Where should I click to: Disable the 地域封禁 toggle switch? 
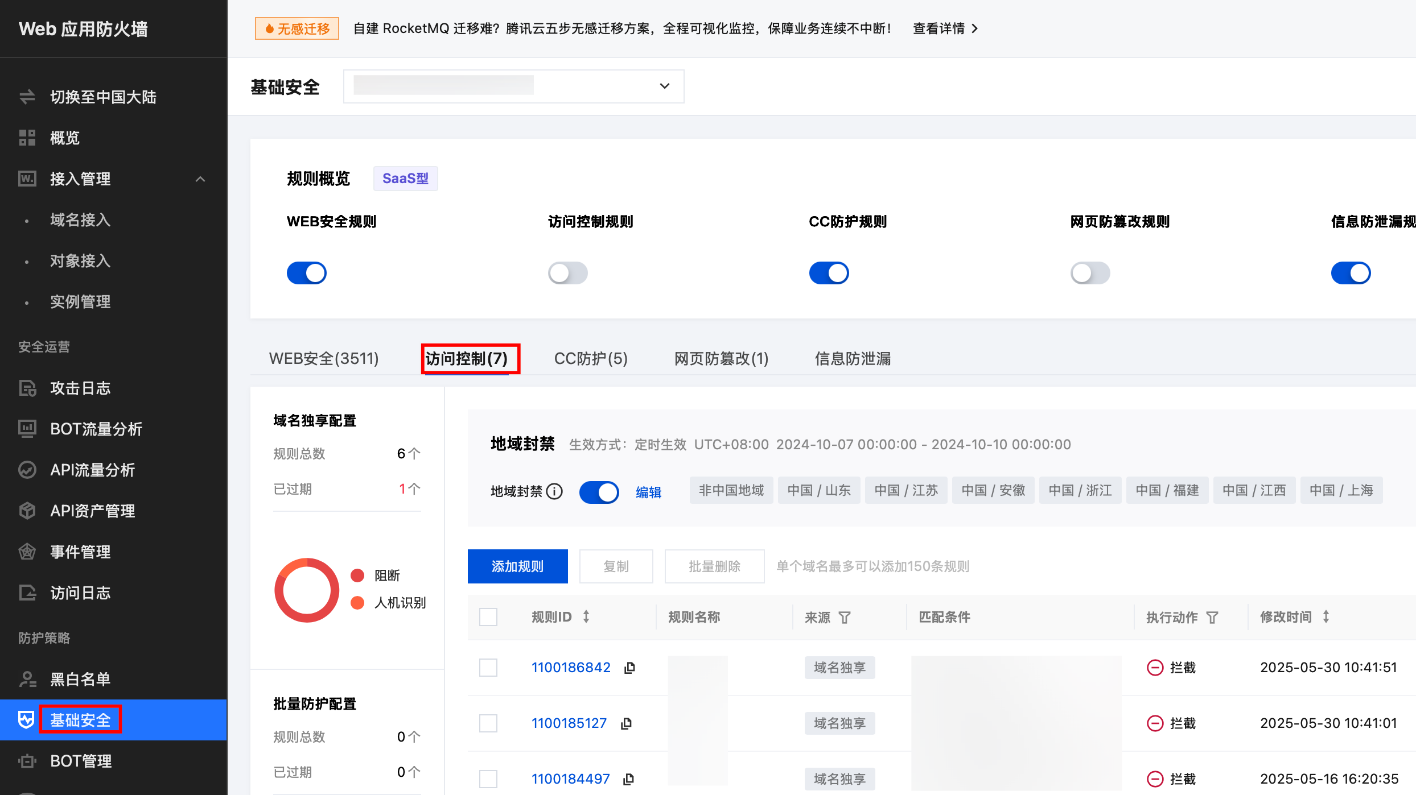click(599, 492)
